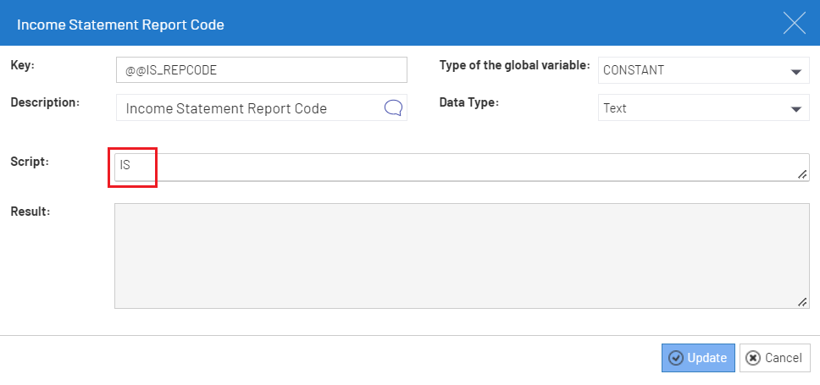
Task: Click the empty Result output area
Action: tap(462, 256)
